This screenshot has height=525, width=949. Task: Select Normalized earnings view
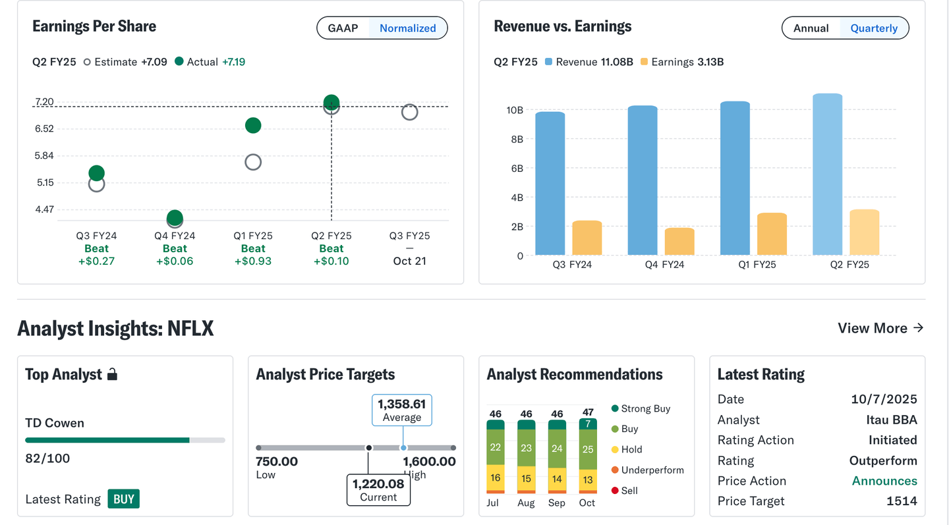(407, 28)
